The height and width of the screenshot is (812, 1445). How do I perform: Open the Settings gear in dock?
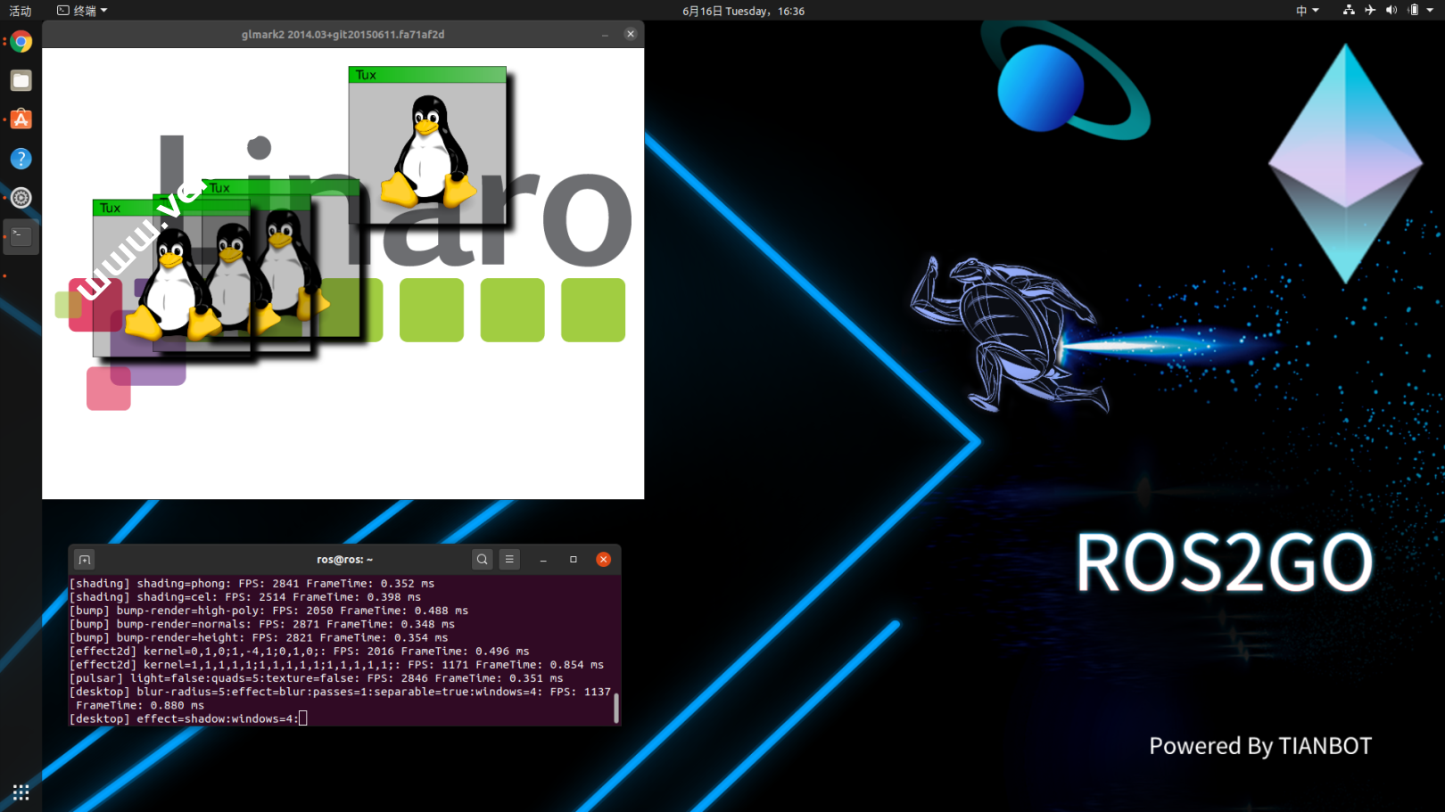click(21, 198)
